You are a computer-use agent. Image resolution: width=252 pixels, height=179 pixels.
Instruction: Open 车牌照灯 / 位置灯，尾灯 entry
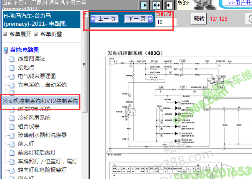48,161
